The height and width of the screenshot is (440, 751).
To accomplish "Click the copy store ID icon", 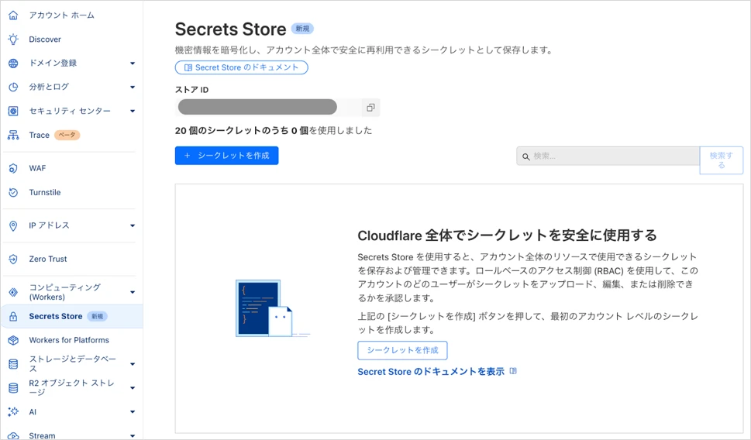I will pyautogui.click(x=370, y=108).
